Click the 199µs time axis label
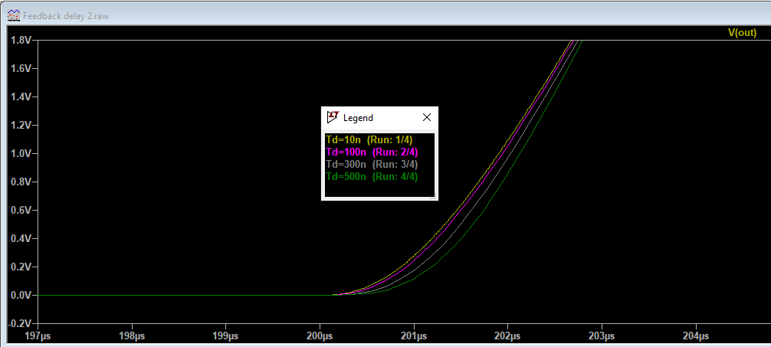Viewport: 771px width, 347px height. (225, 336)
